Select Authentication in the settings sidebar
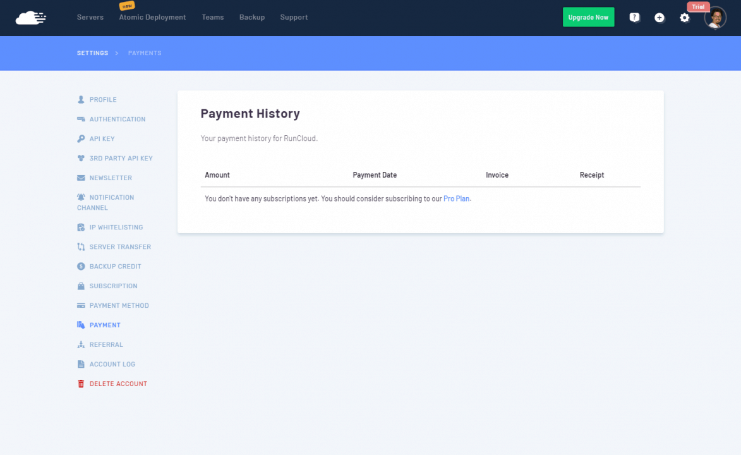The height and width of the screenshot is (455, 741). [117, 119]
